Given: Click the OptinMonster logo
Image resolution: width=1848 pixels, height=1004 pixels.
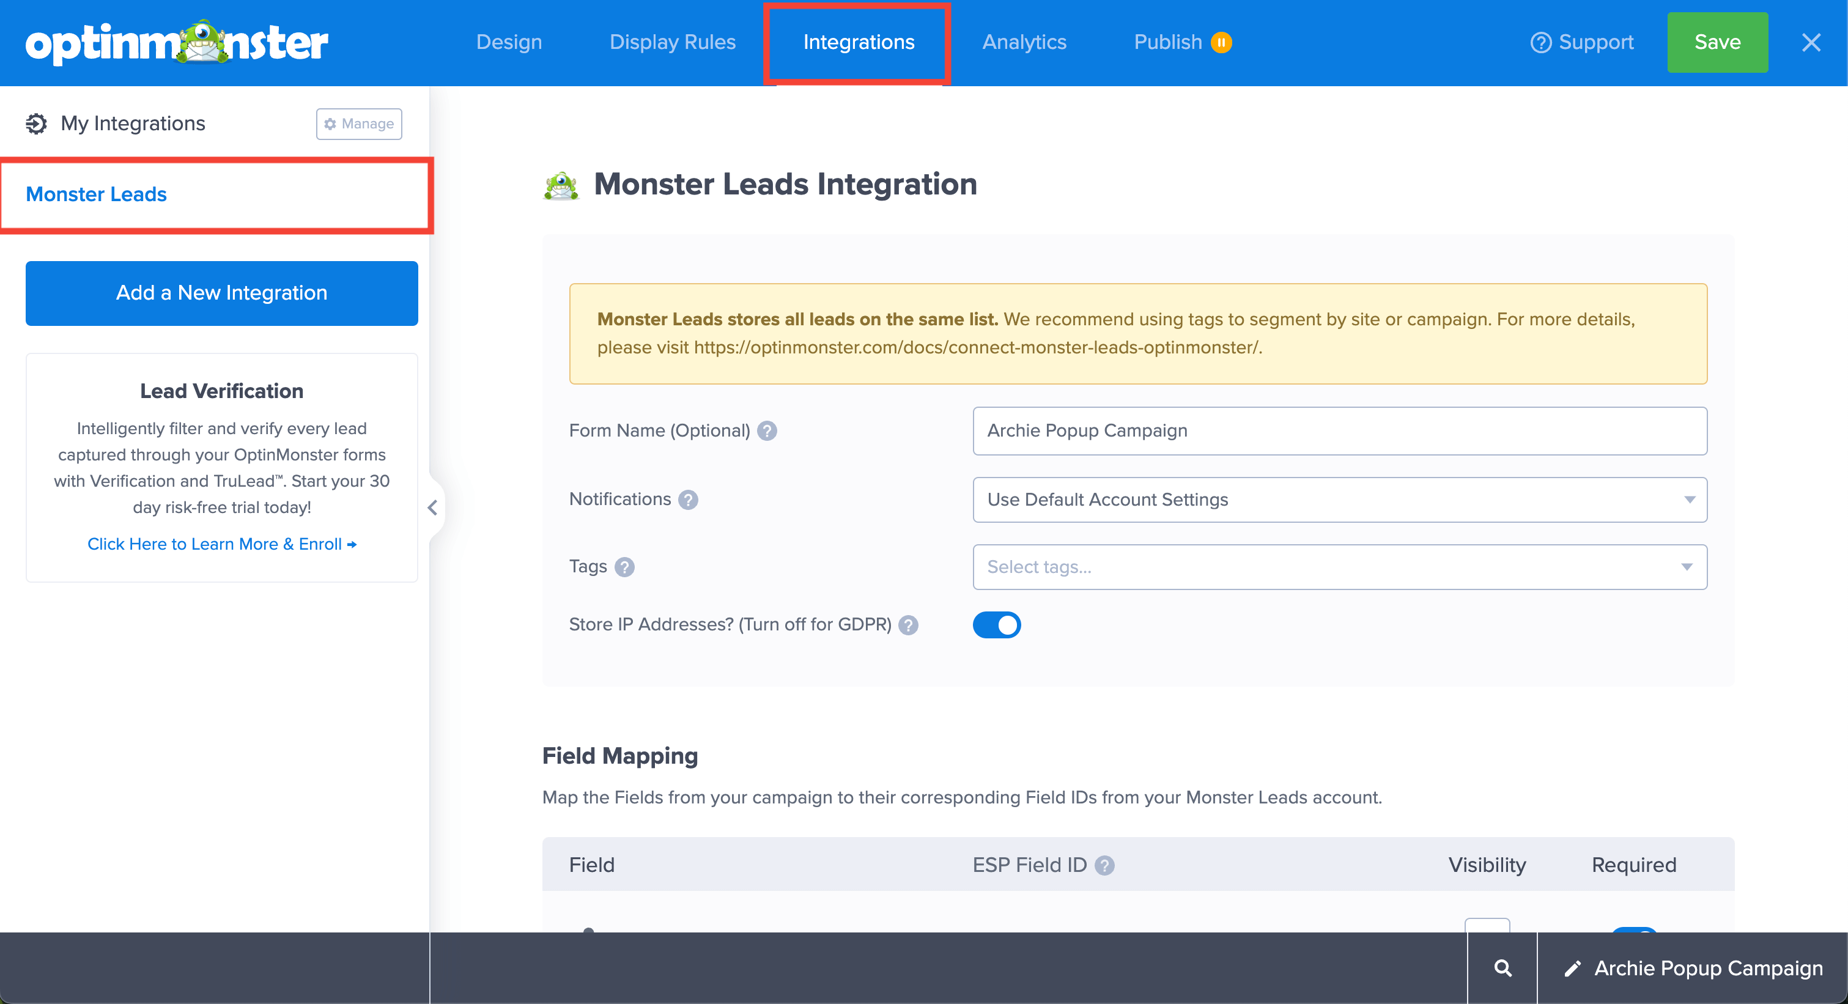Looking at the screenshot, I should point(176,42).
